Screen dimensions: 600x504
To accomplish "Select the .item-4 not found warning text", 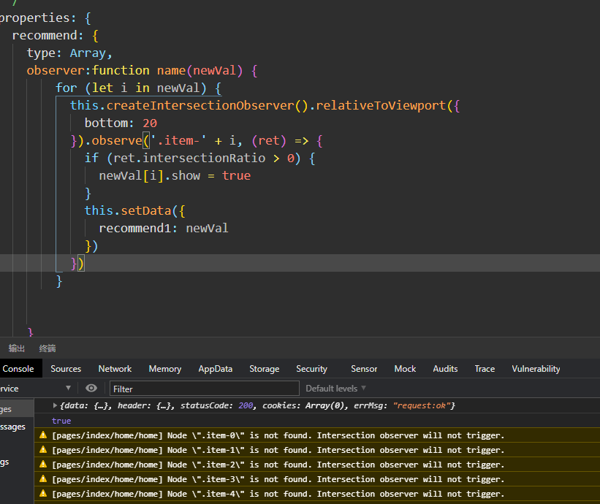I will [278, 494].
